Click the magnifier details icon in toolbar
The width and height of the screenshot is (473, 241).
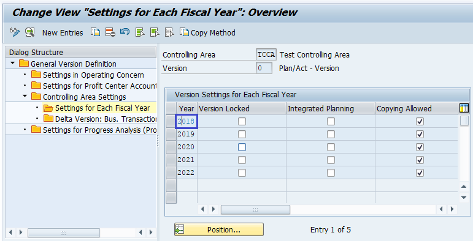pyautogui.click(x=30, y=32)
